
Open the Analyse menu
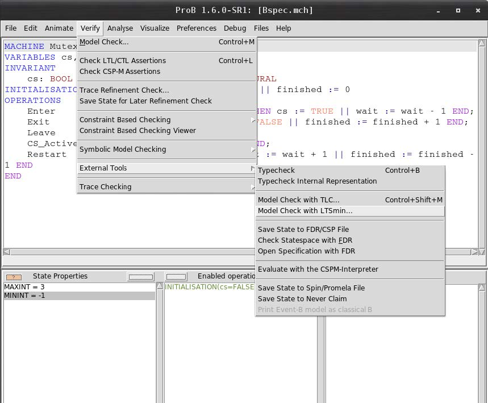(x=120, y=28)
